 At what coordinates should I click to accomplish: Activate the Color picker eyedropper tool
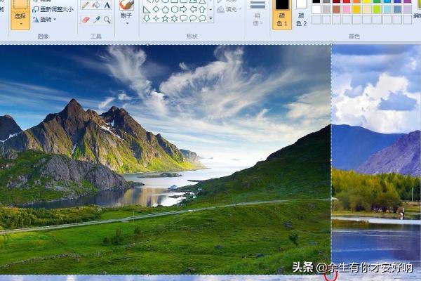tap(96, 20)
